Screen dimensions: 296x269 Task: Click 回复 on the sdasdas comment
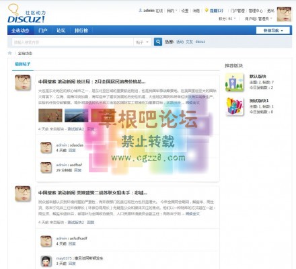click(72, 151)
